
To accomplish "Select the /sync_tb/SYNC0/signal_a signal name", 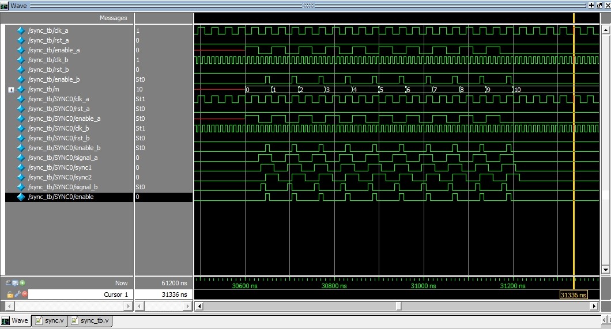I will point(63,158).
